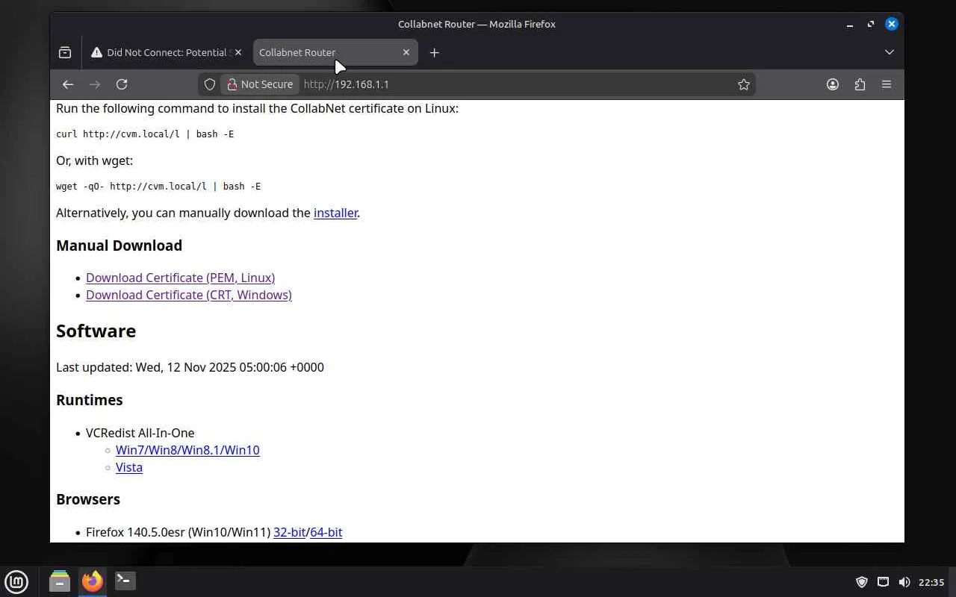Open the Extensions puzzle icon

[x=860, y=84]
